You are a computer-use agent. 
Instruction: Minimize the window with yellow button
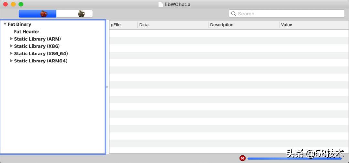click(13, 4)
